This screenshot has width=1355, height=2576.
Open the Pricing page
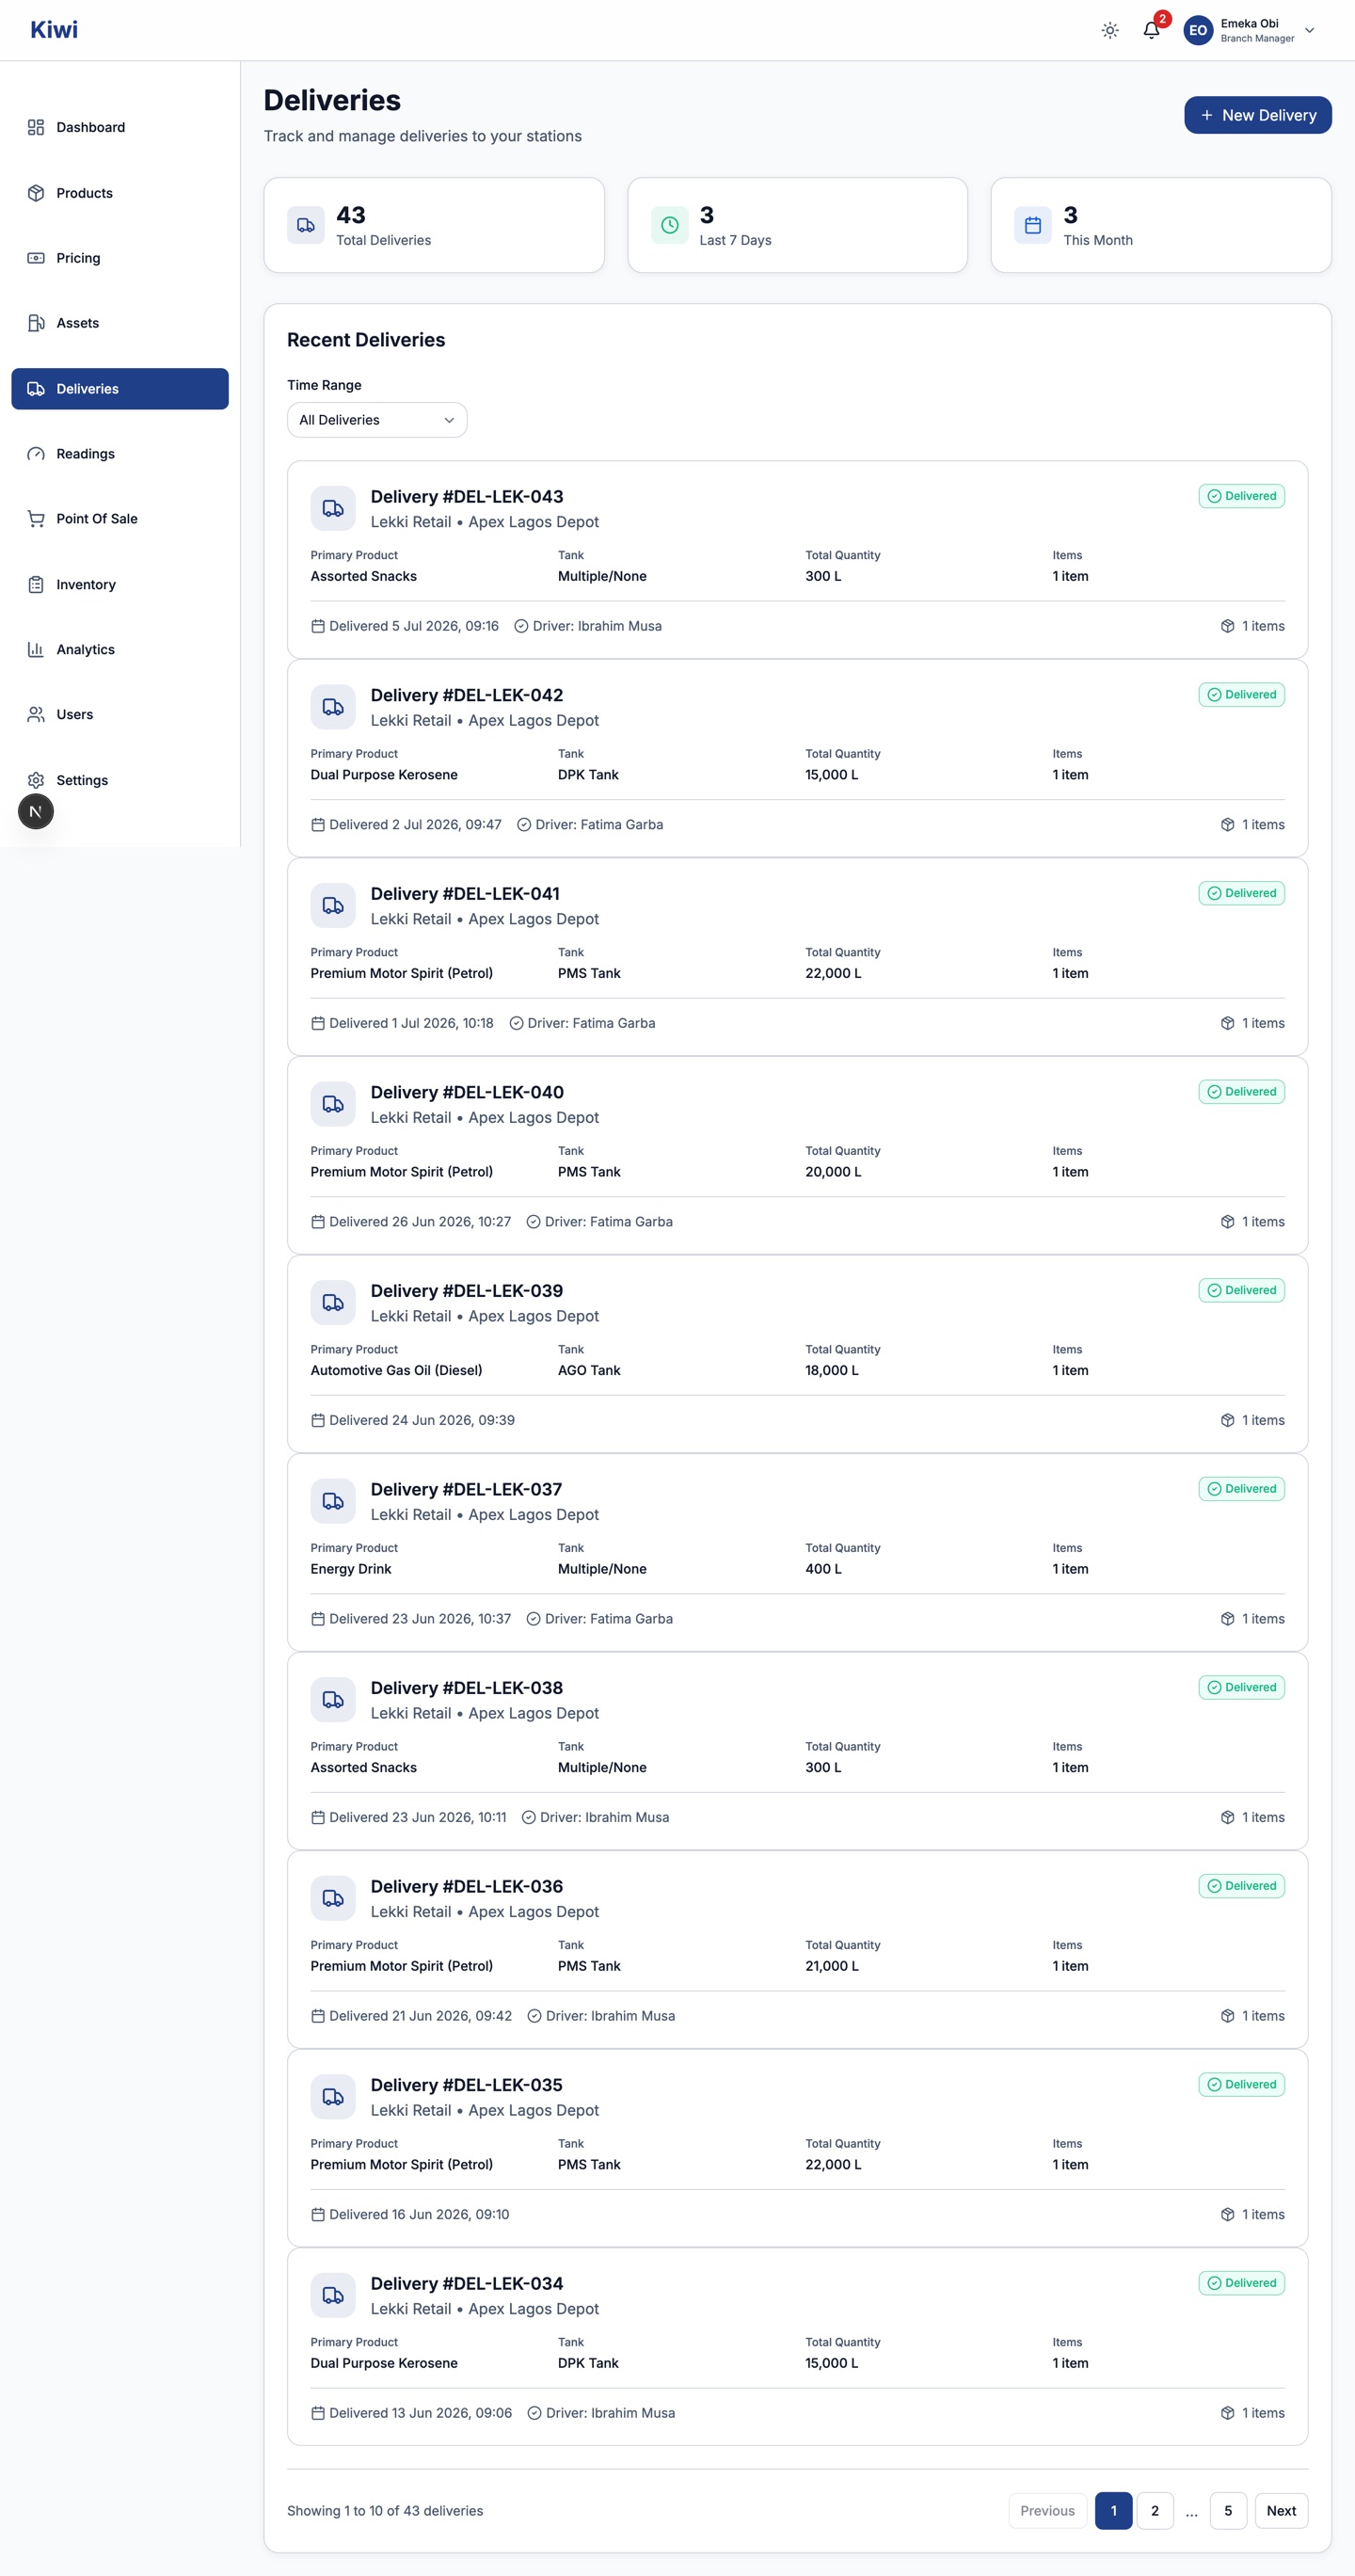click(120, 258)
